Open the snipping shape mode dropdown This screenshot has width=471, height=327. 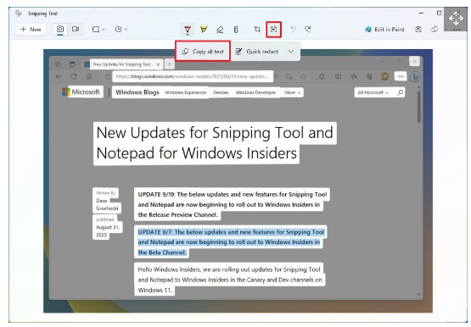(98, 30)
